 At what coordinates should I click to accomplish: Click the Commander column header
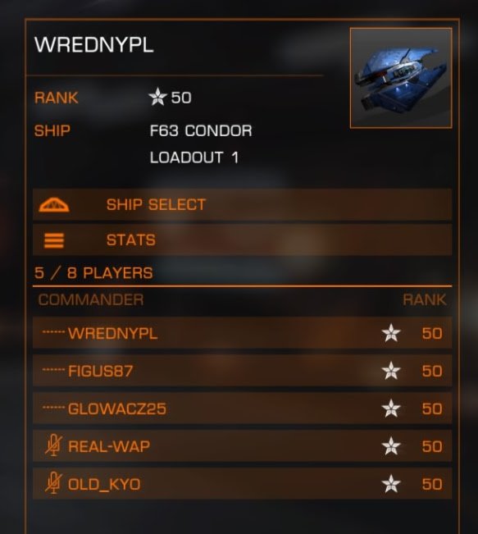[x=91, y=300]
